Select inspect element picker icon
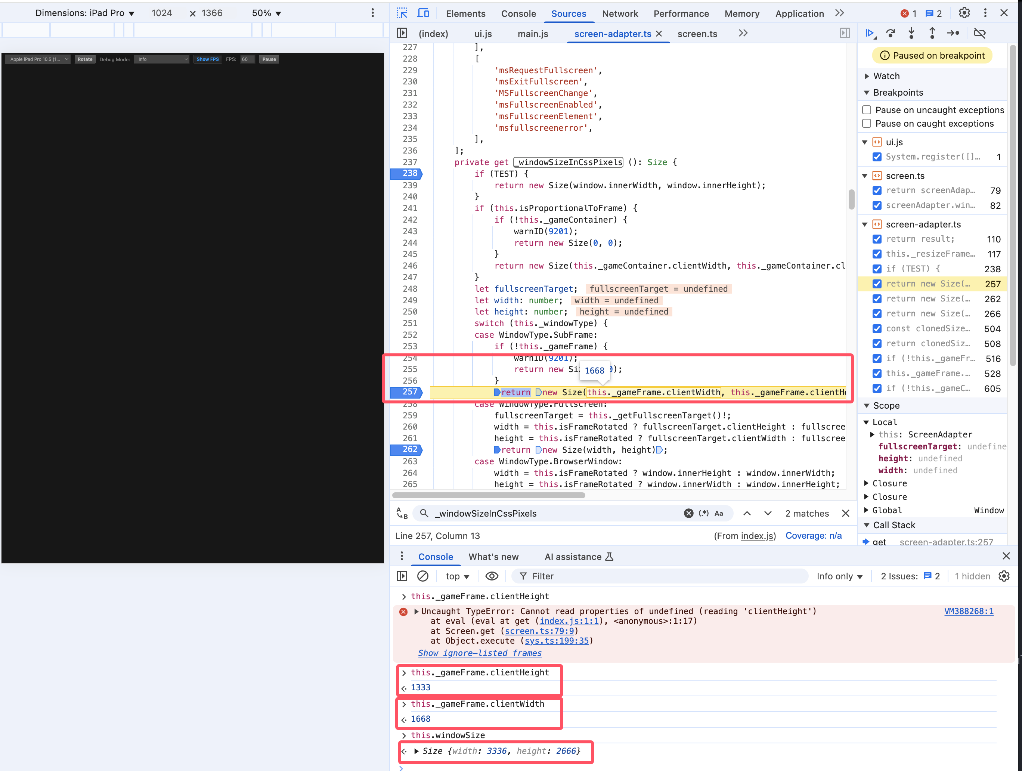This screenshot has width=1022, height=771. pyautogui.click(x=402, y=13)
